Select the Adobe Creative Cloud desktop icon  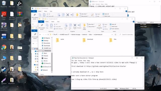[4, 16]
